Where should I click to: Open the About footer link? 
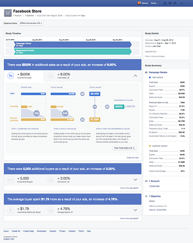point(6,231)
